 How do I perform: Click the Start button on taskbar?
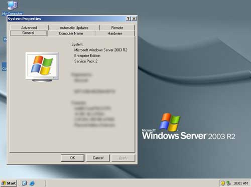pyautogui.click(x=9, y=183)
